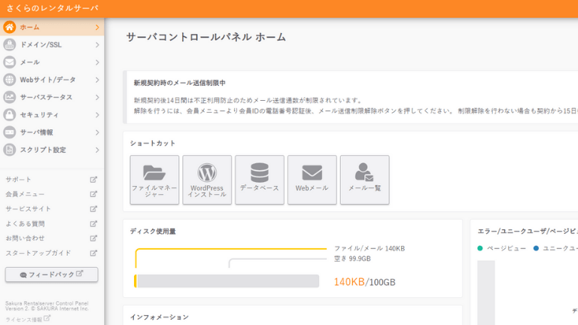Click the サーバコントロールパネル ホーム page title

click(x=206, y=37)
